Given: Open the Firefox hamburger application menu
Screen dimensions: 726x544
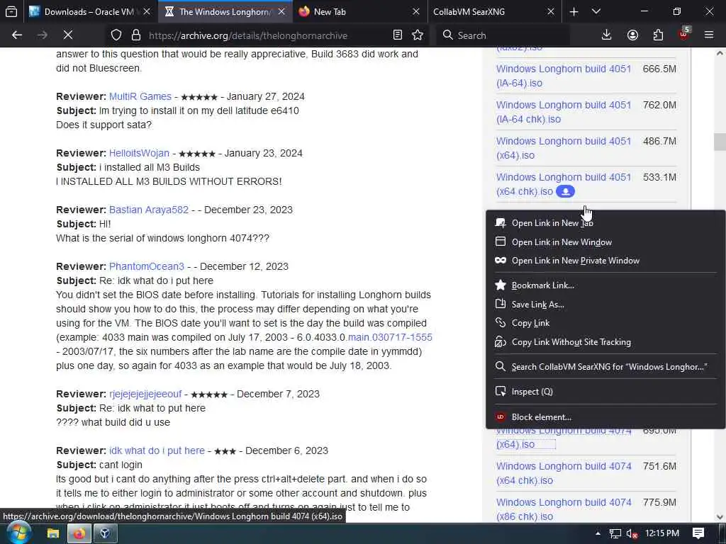Looking at the screenshot, I should 709,35.
